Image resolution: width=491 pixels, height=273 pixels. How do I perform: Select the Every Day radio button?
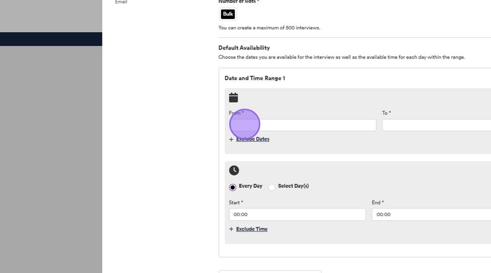click(233, 187)
